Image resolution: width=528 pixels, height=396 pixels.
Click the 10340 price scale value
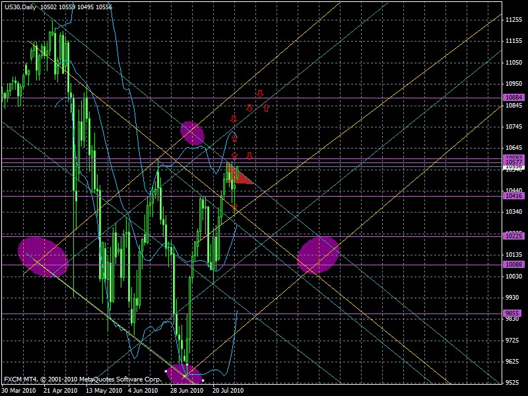click(514, 212)
